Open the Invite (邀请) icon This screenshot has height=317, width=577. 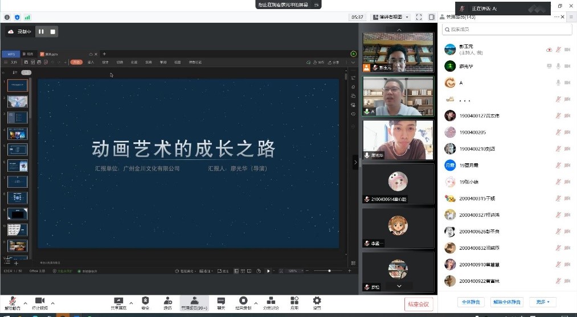[x=167, y=302]
